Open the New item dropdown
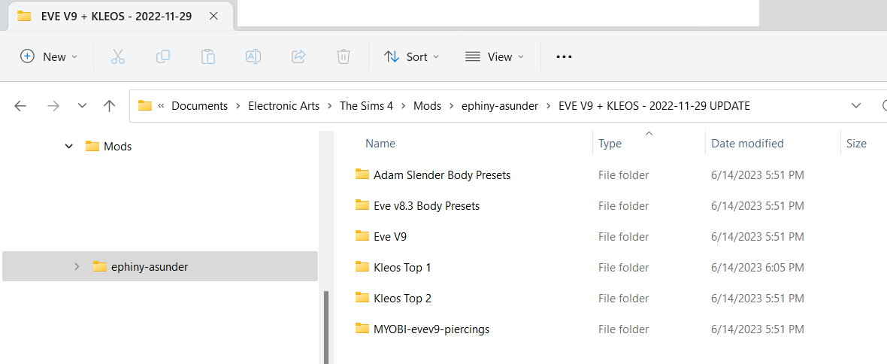The height and width of the screenshot is (364, 887). point(49,56)
